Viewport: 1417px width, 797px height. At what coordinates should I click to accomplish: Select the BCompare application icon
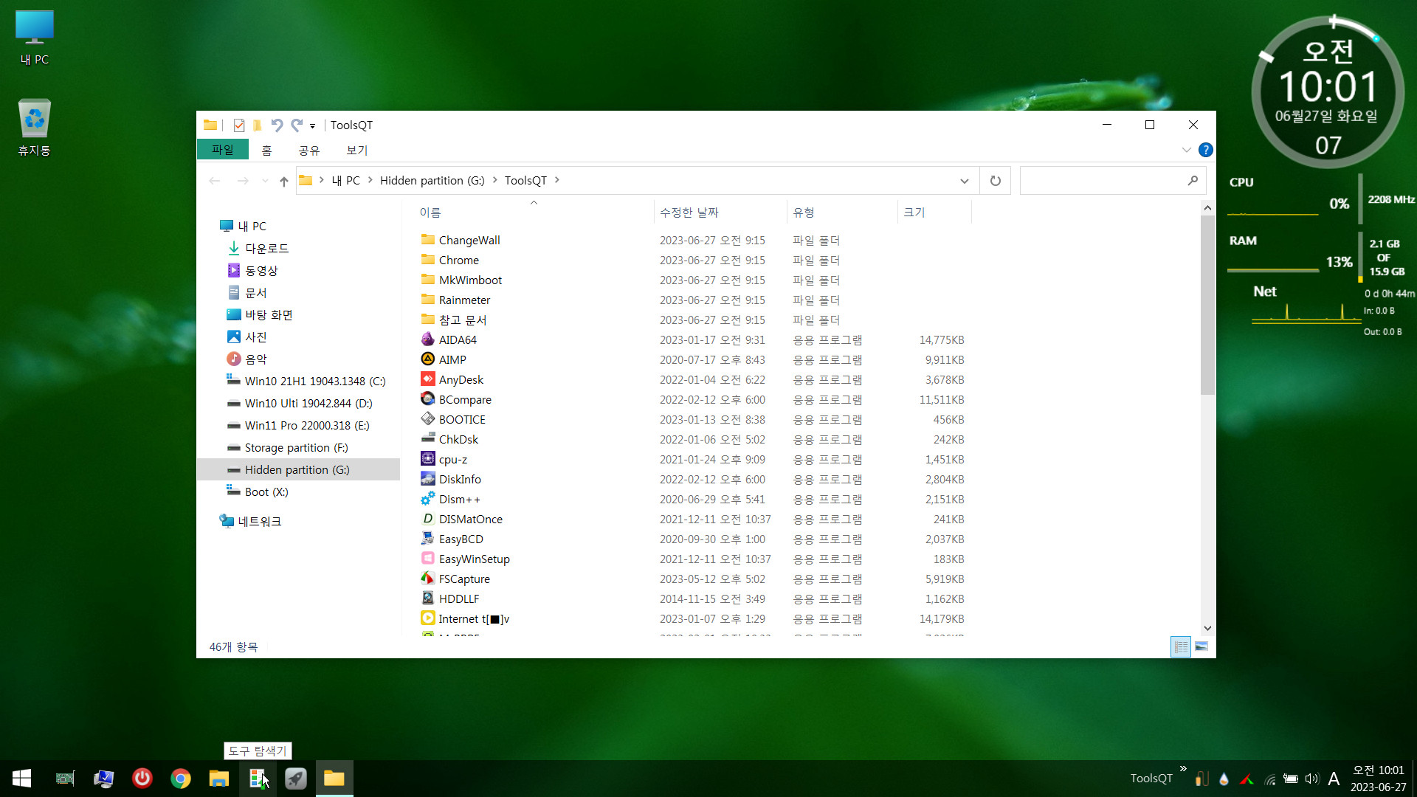click(x=427, y=399)
